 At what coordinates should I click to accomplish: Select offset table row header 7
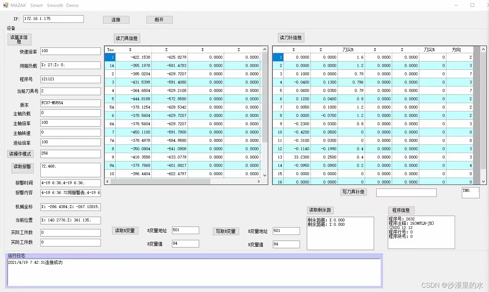pos(278,107)
